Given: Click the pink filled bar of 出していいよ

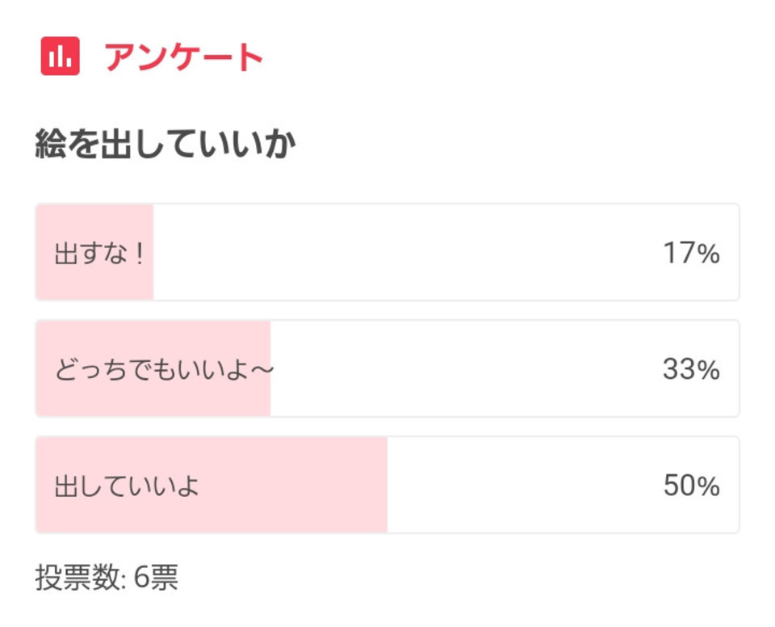Looking at the screenshot, I should point(212,485).
